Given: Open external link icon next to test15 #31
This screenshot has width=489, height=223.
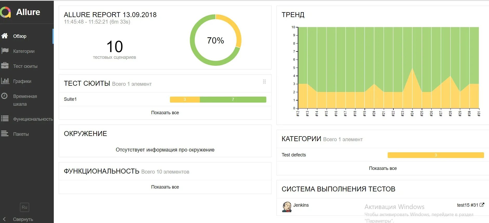Looking at the screenshot, I should tap(482, 205).
